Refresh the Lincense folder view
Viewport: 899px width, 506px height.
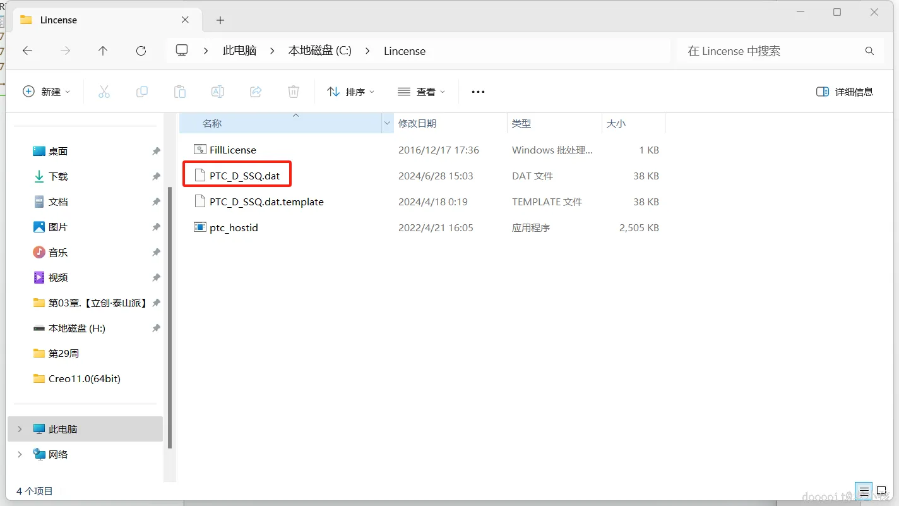[x=141, y=51]
